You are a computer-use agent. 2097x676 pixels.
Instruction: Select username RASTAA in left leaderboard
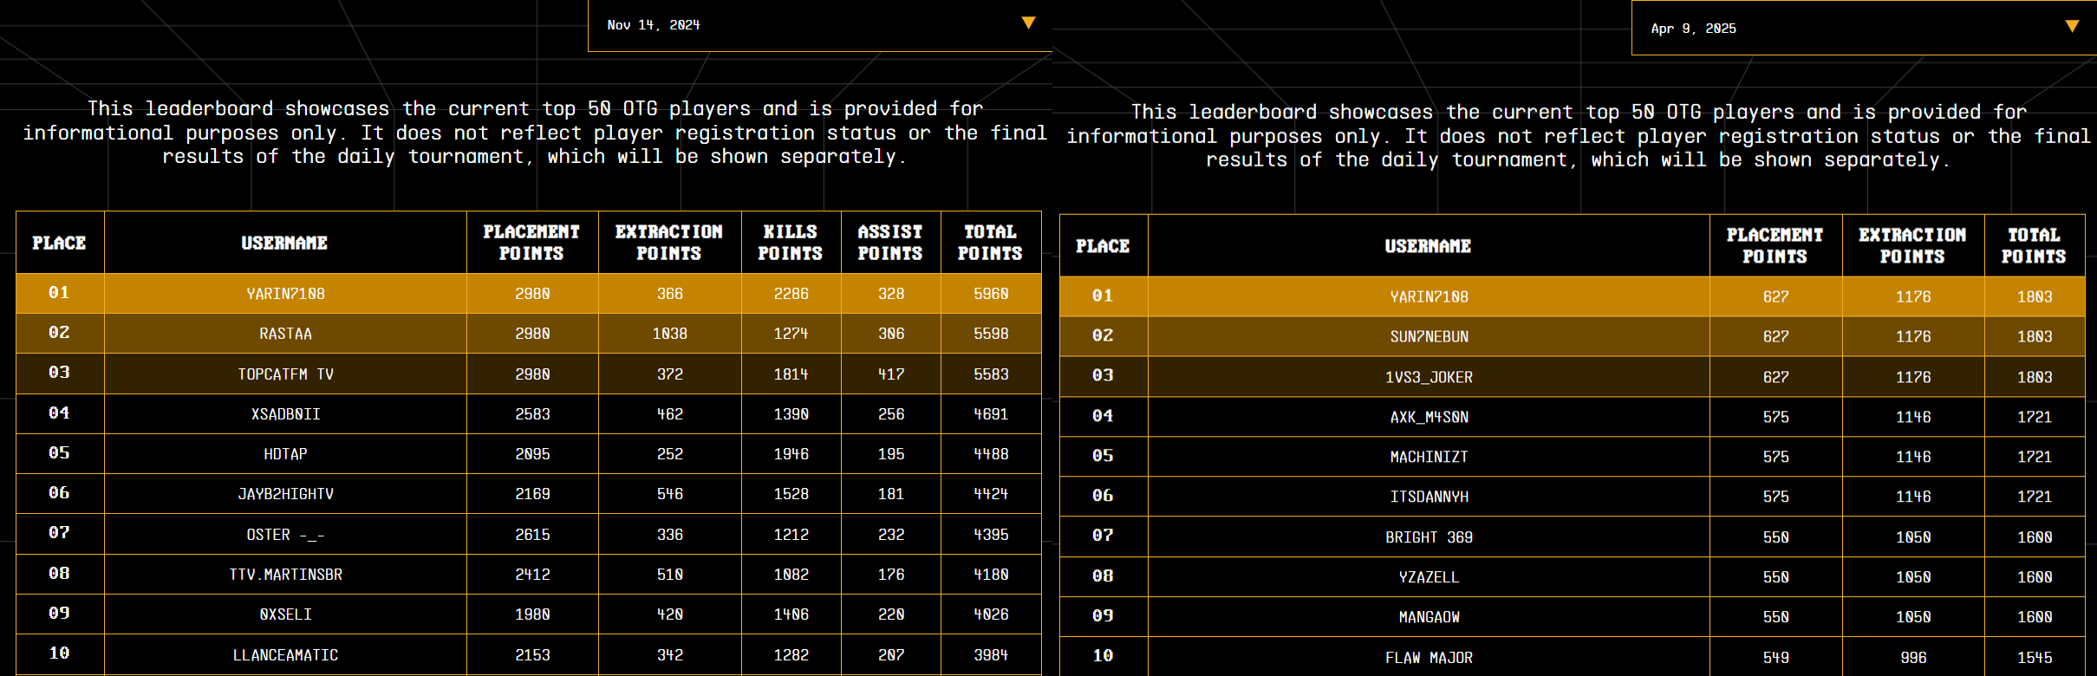coord(285,335)
